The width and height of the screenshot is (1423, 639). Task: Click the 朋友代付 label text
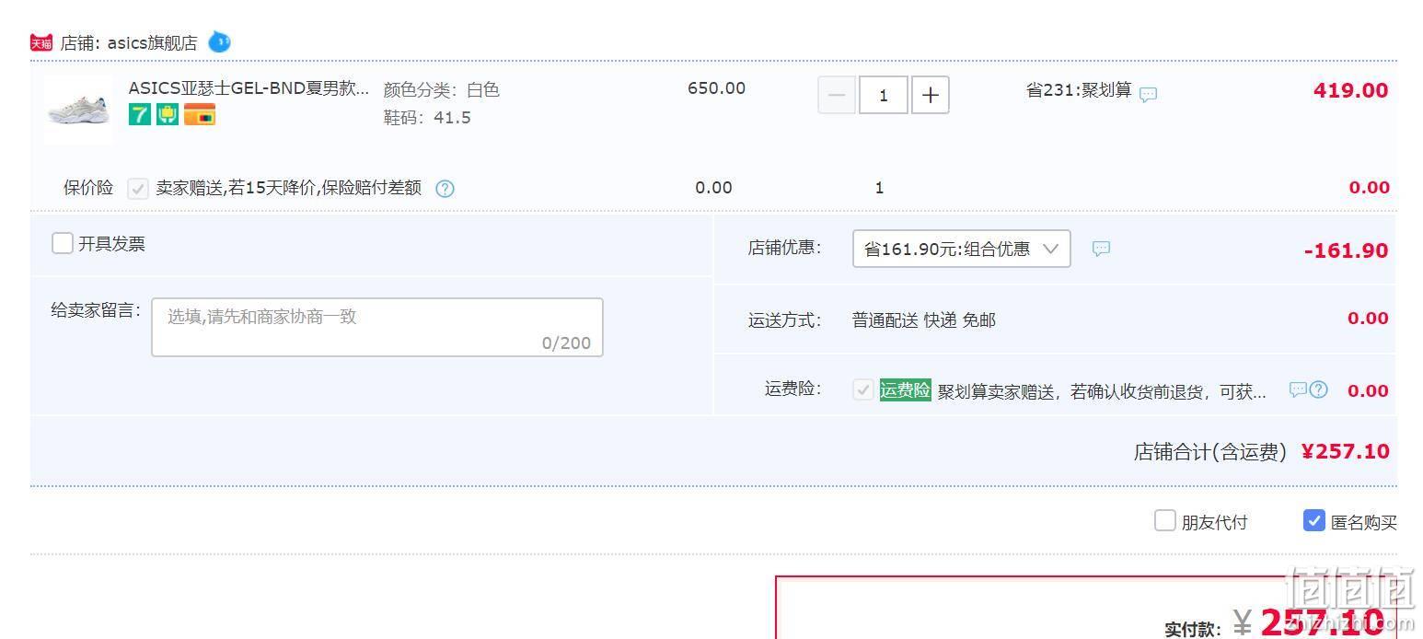(x=1214, y=523)
